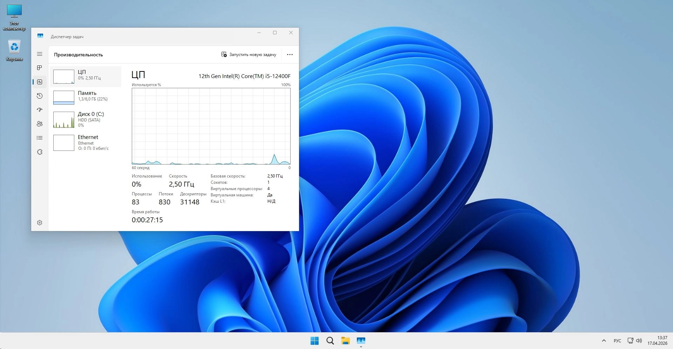This screenshot has height=349, width=673.
Task: Click the 'Скорость' value '2,50 ГГц'
Action: pos(182,184)
